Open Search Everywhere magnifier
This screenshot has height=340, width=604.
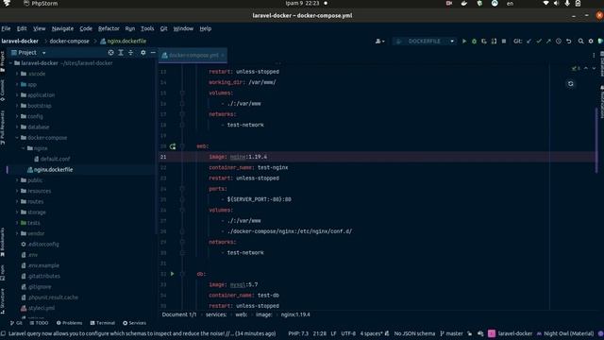(581, 42)
